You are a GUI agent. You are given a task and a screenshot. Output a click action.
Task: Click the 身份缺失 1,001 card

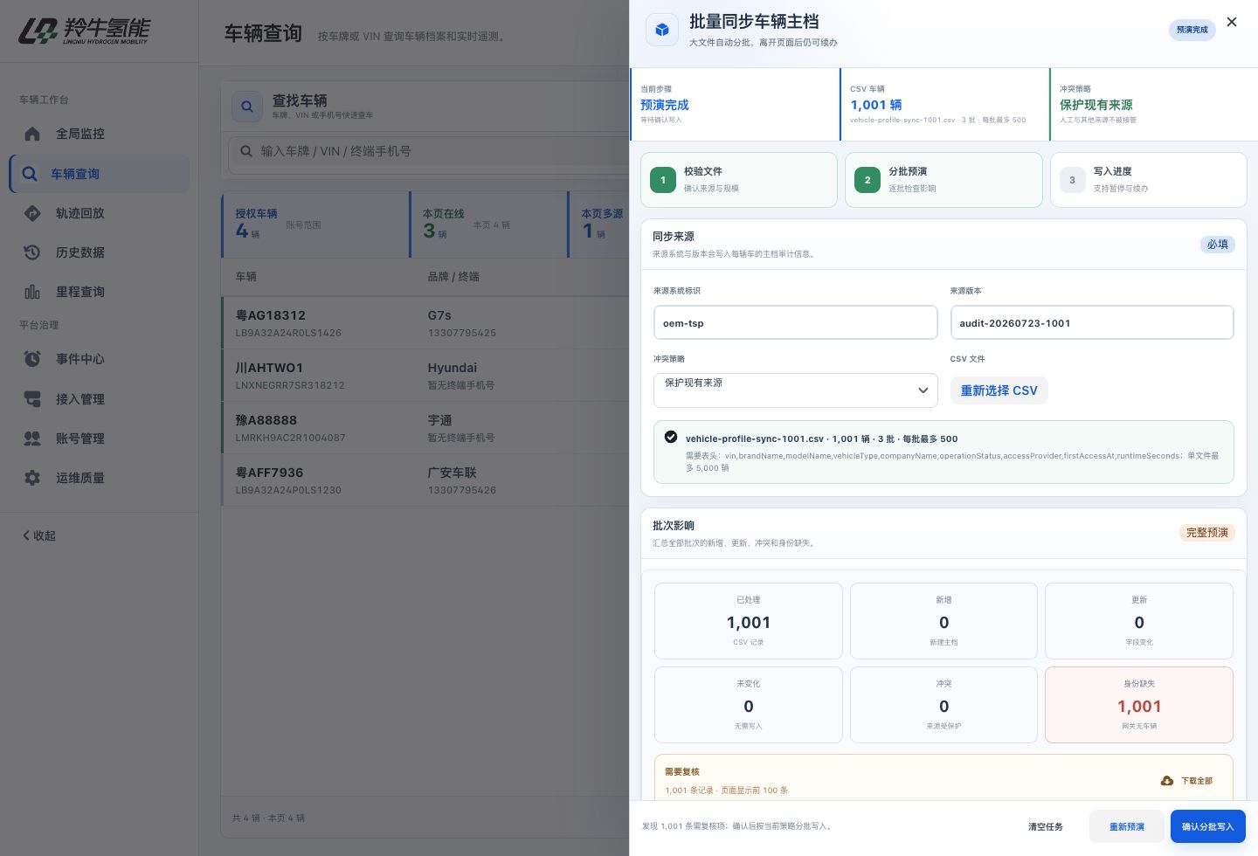point(1139,705)
